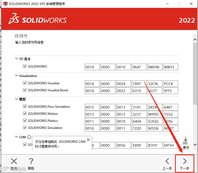Click Visualize Boost serial field 6310
The width and height of the screenshot is (198, 173).
(x=139, y=91)
